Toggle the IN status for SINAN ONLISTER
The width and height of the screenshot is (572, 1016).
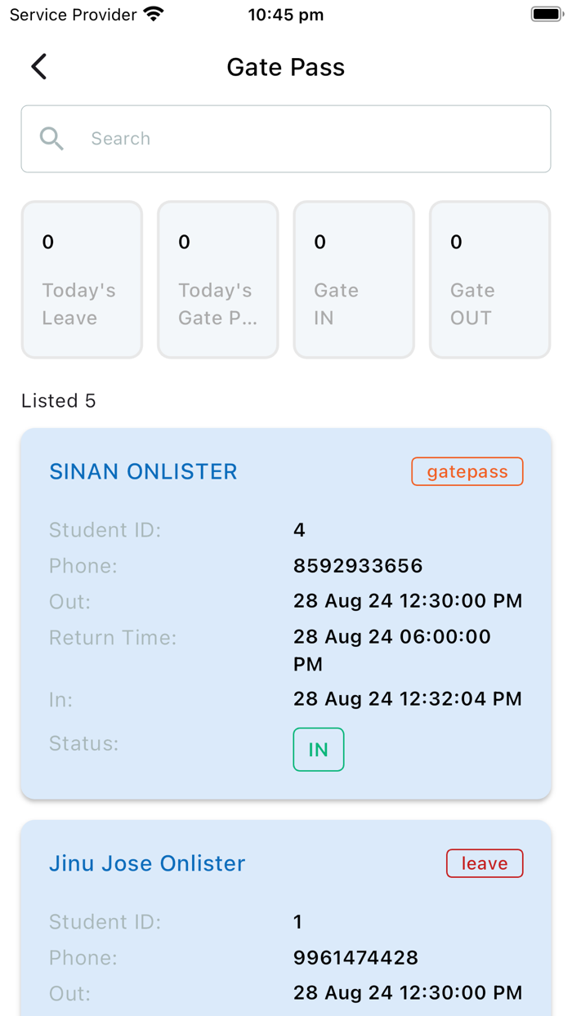coord(318,749)
